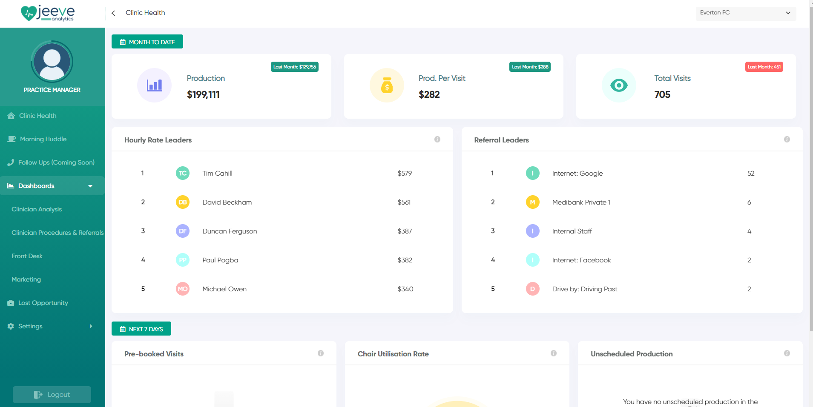Select the name David Beckham
The width and height of the screenshot is (813, 407).
coord(227,202)
